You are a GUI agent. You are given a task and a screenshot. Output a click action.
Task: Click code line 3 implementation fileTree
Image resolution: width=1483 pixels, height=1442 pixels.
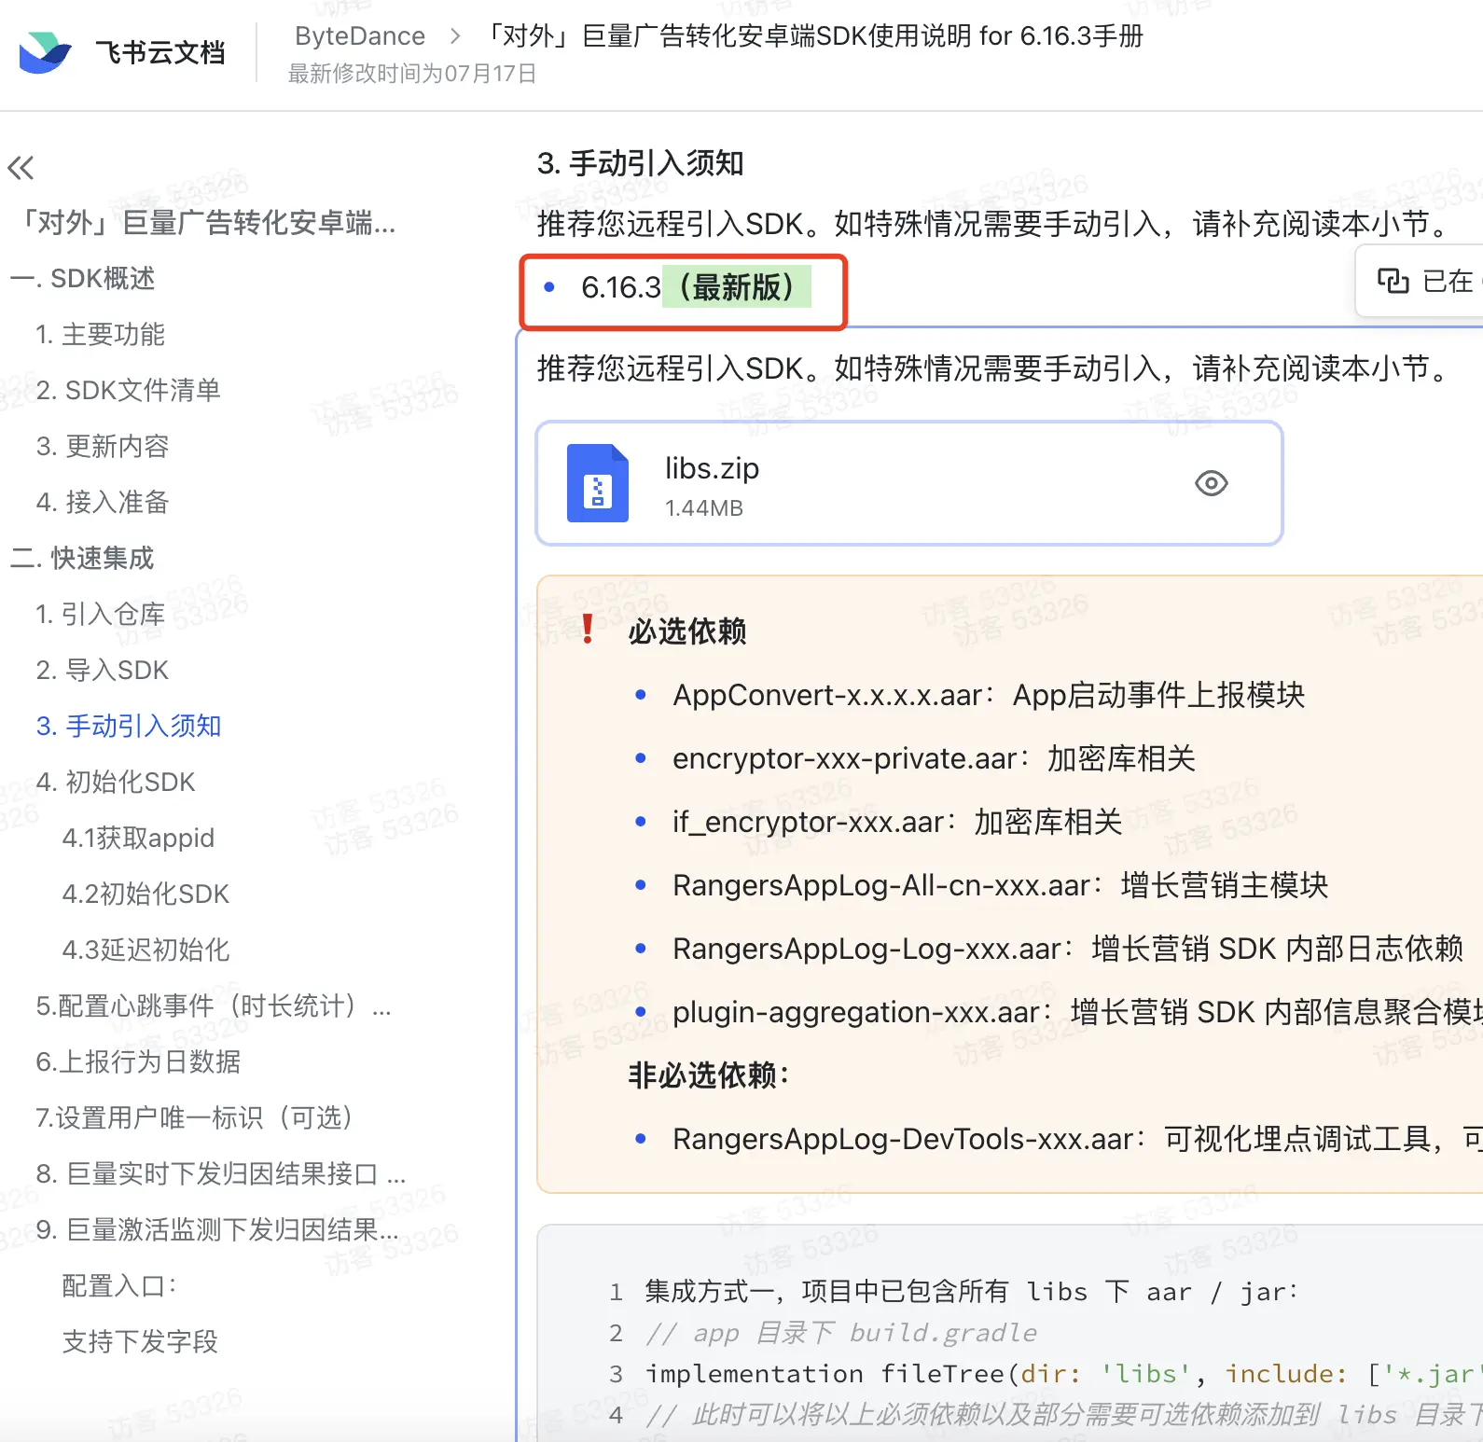1064,1374
